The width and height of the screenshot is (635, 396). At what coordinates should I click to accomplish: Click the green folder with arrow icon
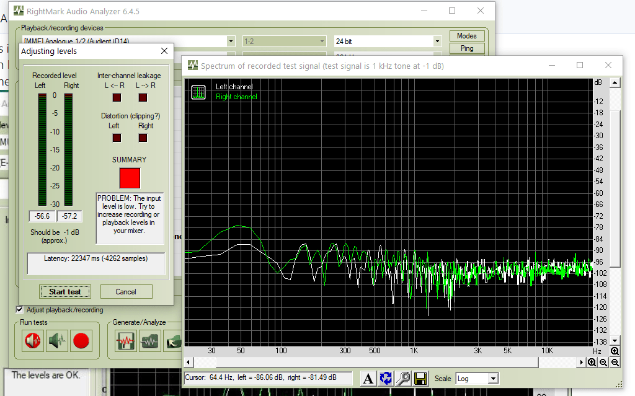click(x=174, y=341)
